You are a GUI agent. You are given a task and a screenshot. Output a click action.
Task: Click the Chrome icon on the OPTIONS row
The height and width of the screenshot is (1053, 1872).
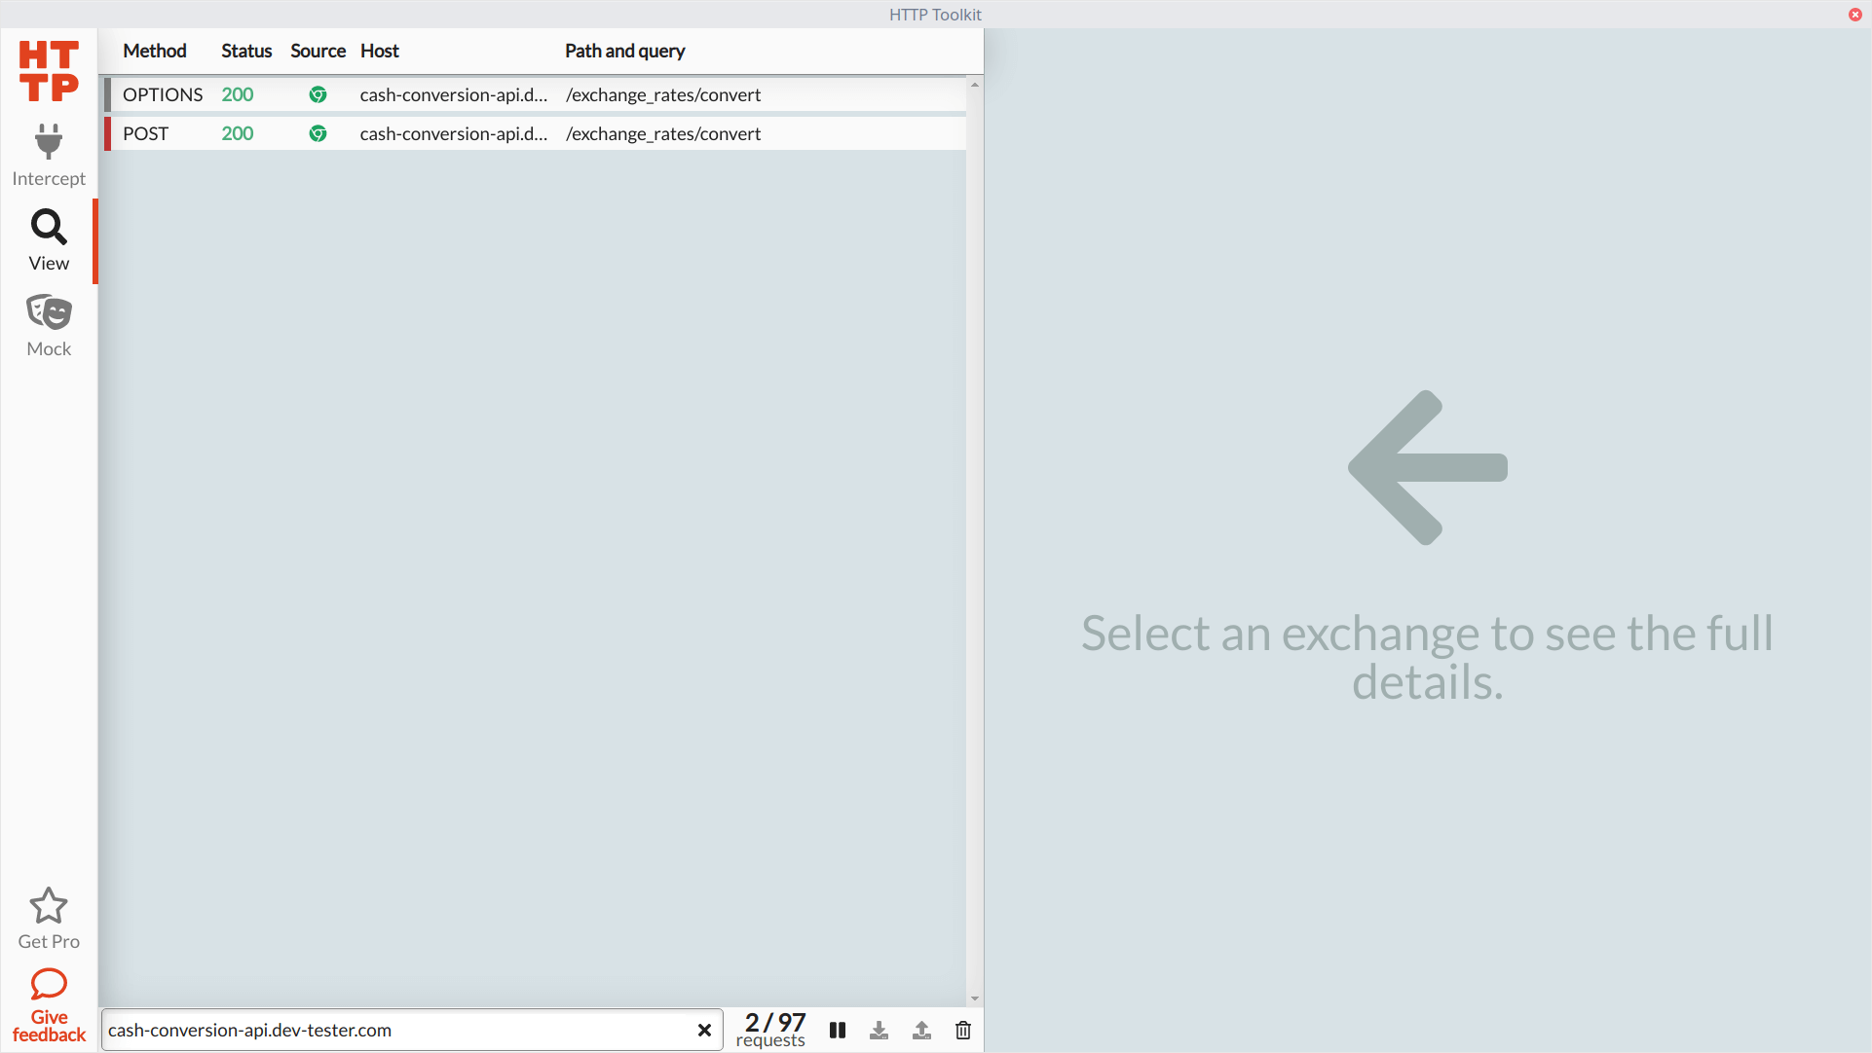point(318,94)
